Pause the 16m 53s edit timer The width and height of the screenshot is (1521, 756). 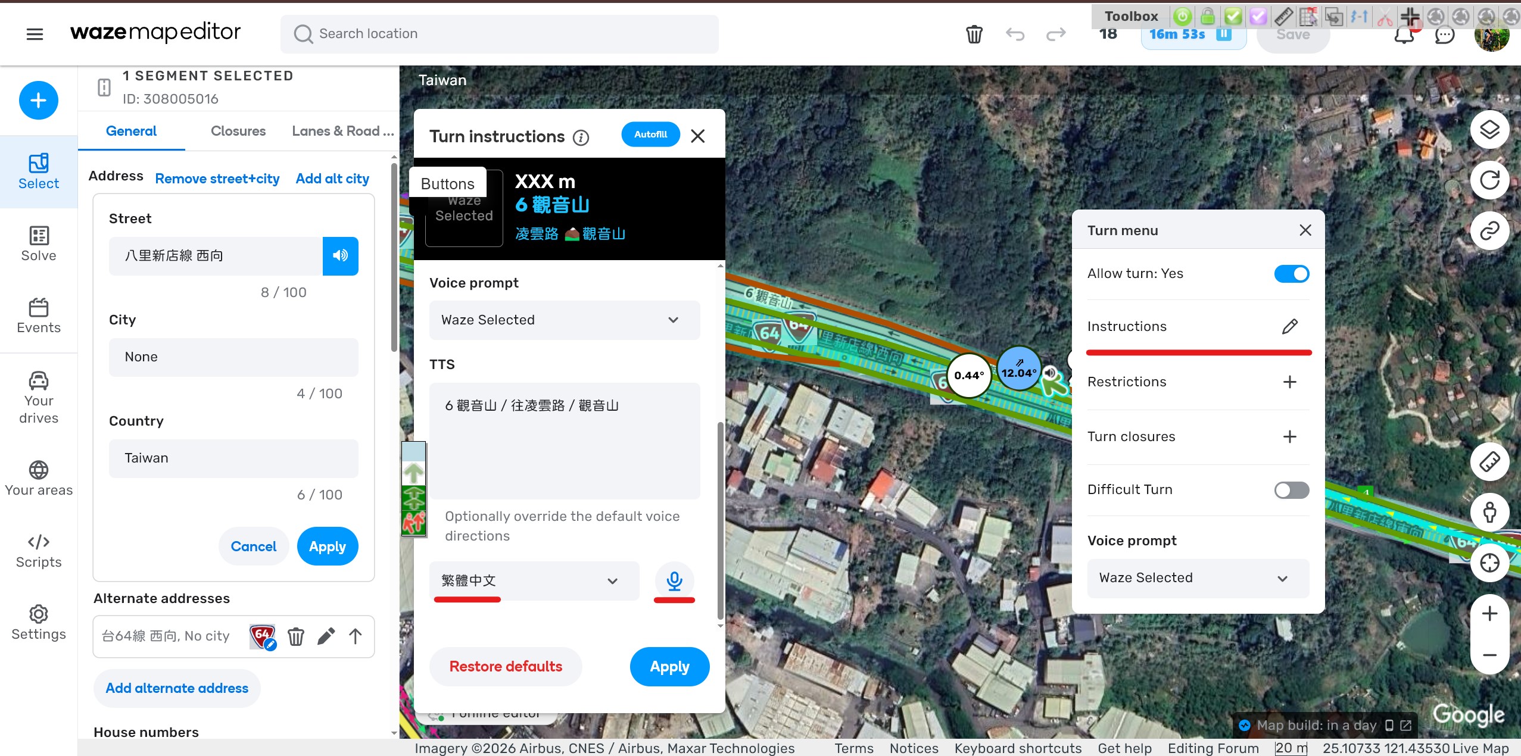click(x=1223, y=35)
